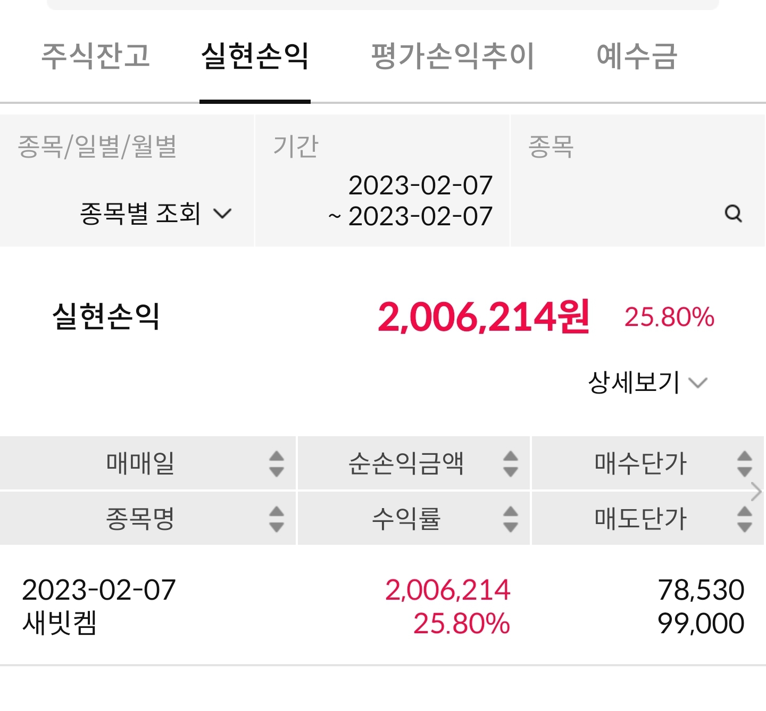Tap the realized profit total 2,006,214원
The image size is (766, 711).
(x=484, y=317)
